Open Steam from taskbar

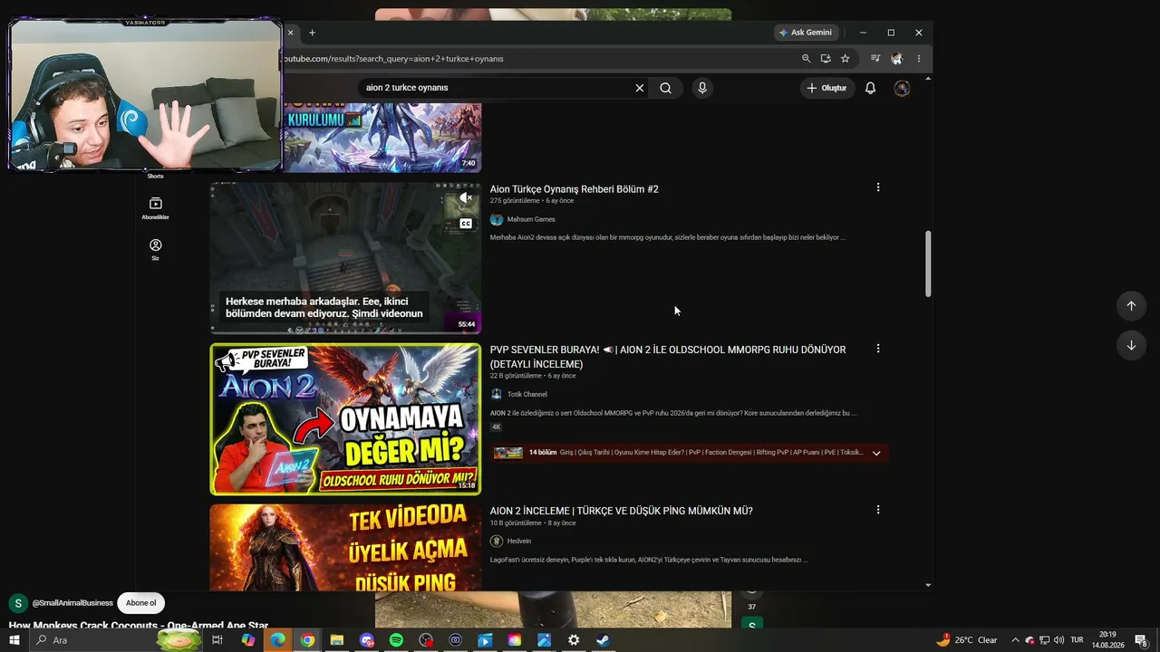[x=603, y=640]
